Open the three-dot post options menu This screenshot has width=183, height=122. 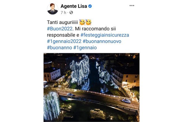(x=132, y=6)
